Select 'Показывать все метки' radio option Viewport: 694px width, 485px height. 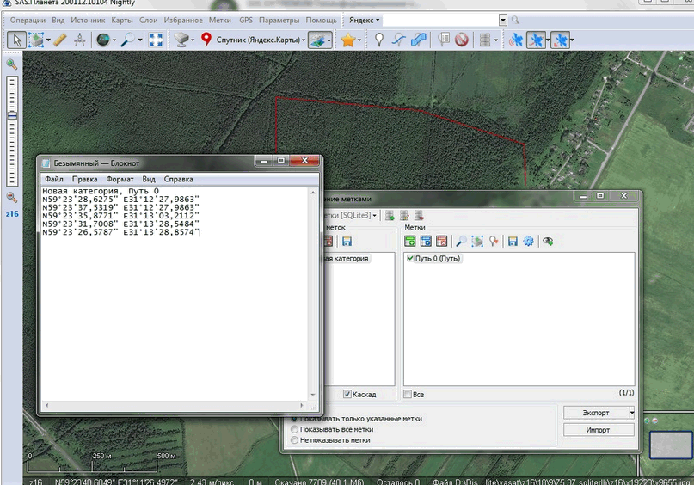coord(296,429)
